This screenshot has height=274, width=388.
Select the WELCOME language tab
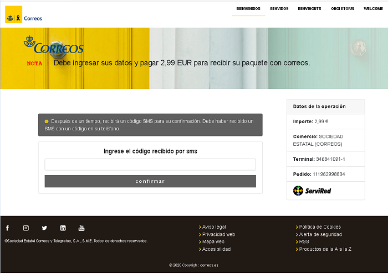(x=373, y=9)
